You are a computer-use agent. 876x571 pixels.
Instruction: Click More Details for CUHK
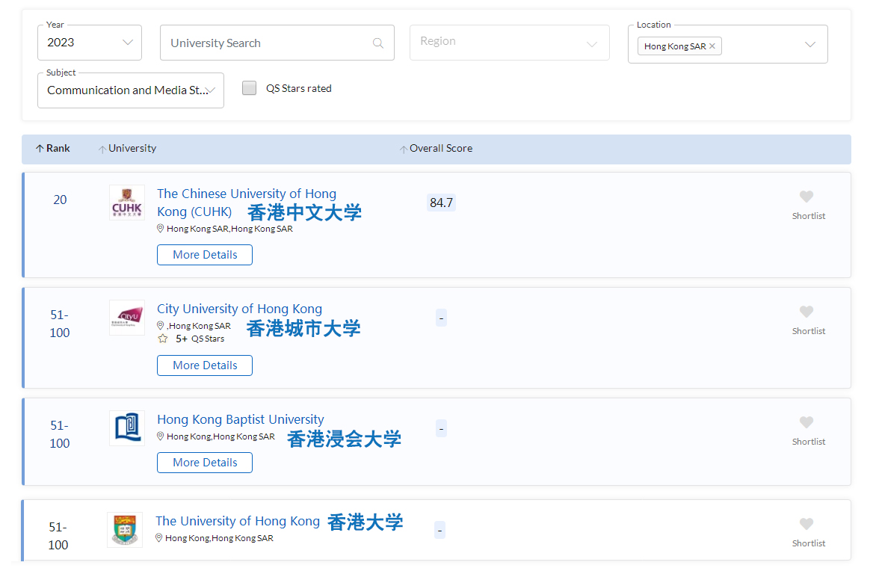pos(204,254)
